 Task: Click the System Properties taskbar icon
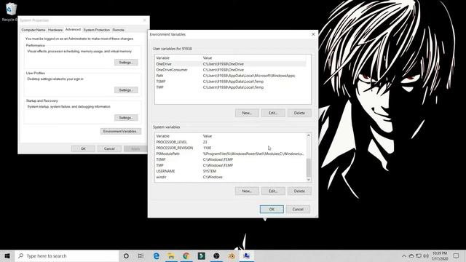click(x=247, y=255)
